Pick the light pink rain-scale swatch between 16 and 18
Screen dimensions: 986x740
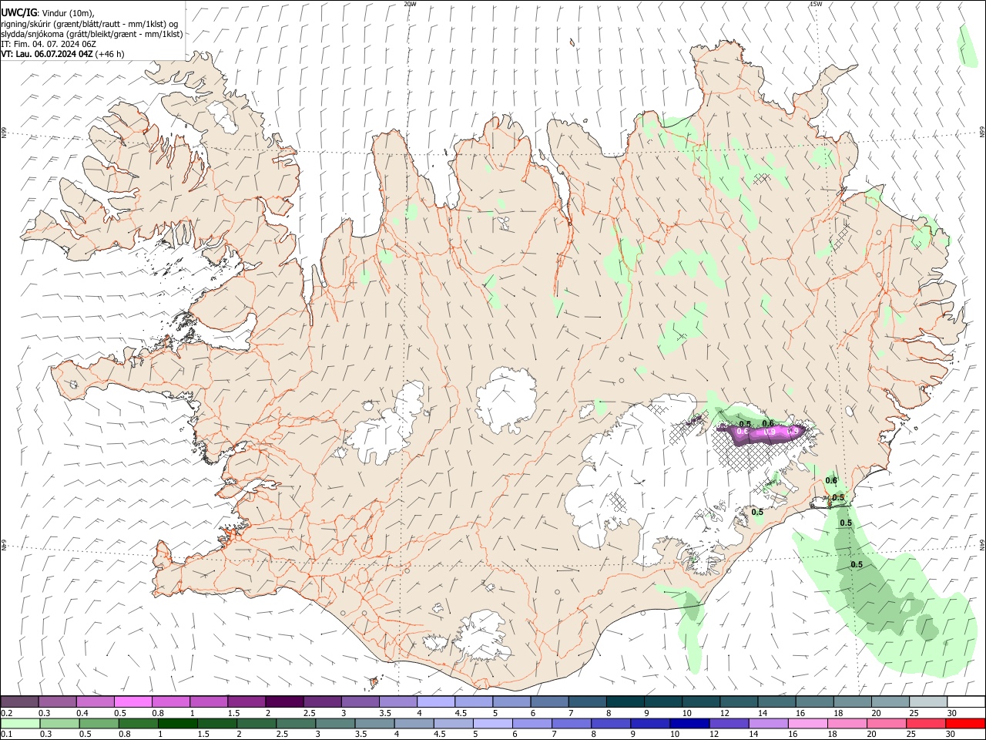point(807,723)
